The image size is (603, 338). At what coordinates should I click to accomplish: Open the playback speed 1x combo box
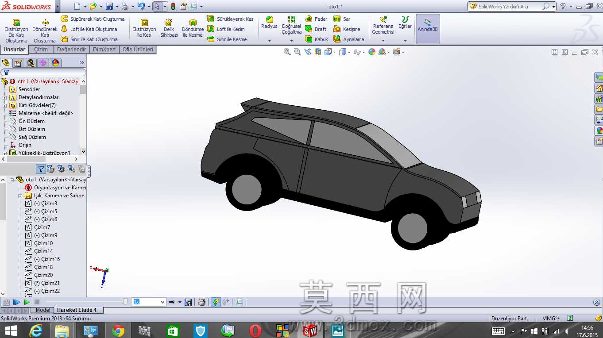click(149, 302)
